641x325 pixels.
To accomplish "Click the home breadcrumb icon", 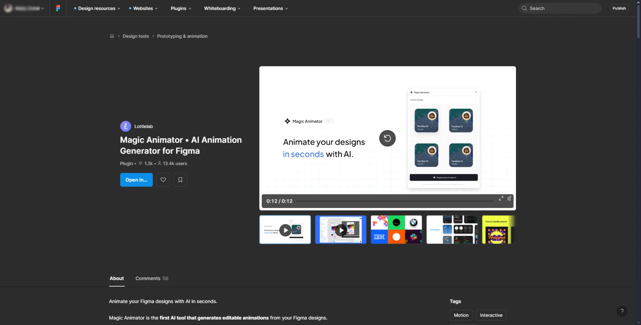I will [x=112, y=36].
